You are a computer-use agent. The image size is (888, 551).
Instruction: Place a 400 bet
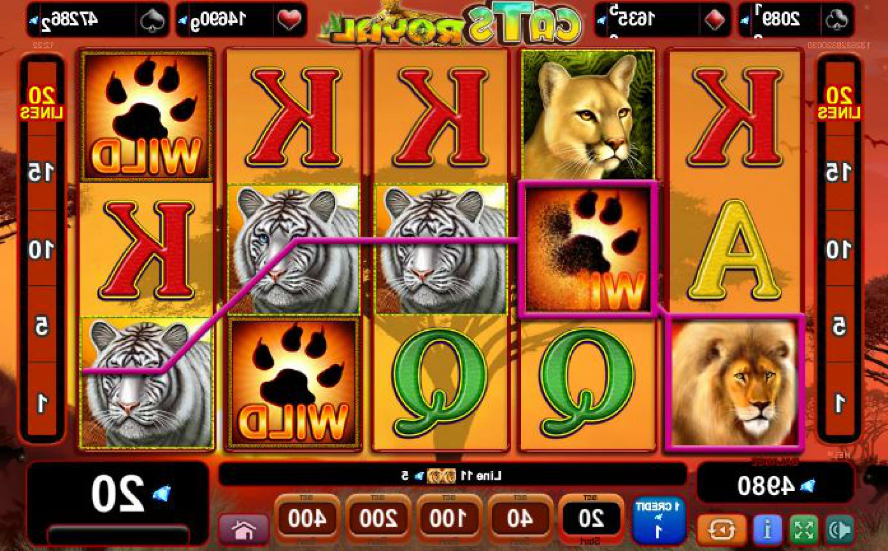coord(307,518)
